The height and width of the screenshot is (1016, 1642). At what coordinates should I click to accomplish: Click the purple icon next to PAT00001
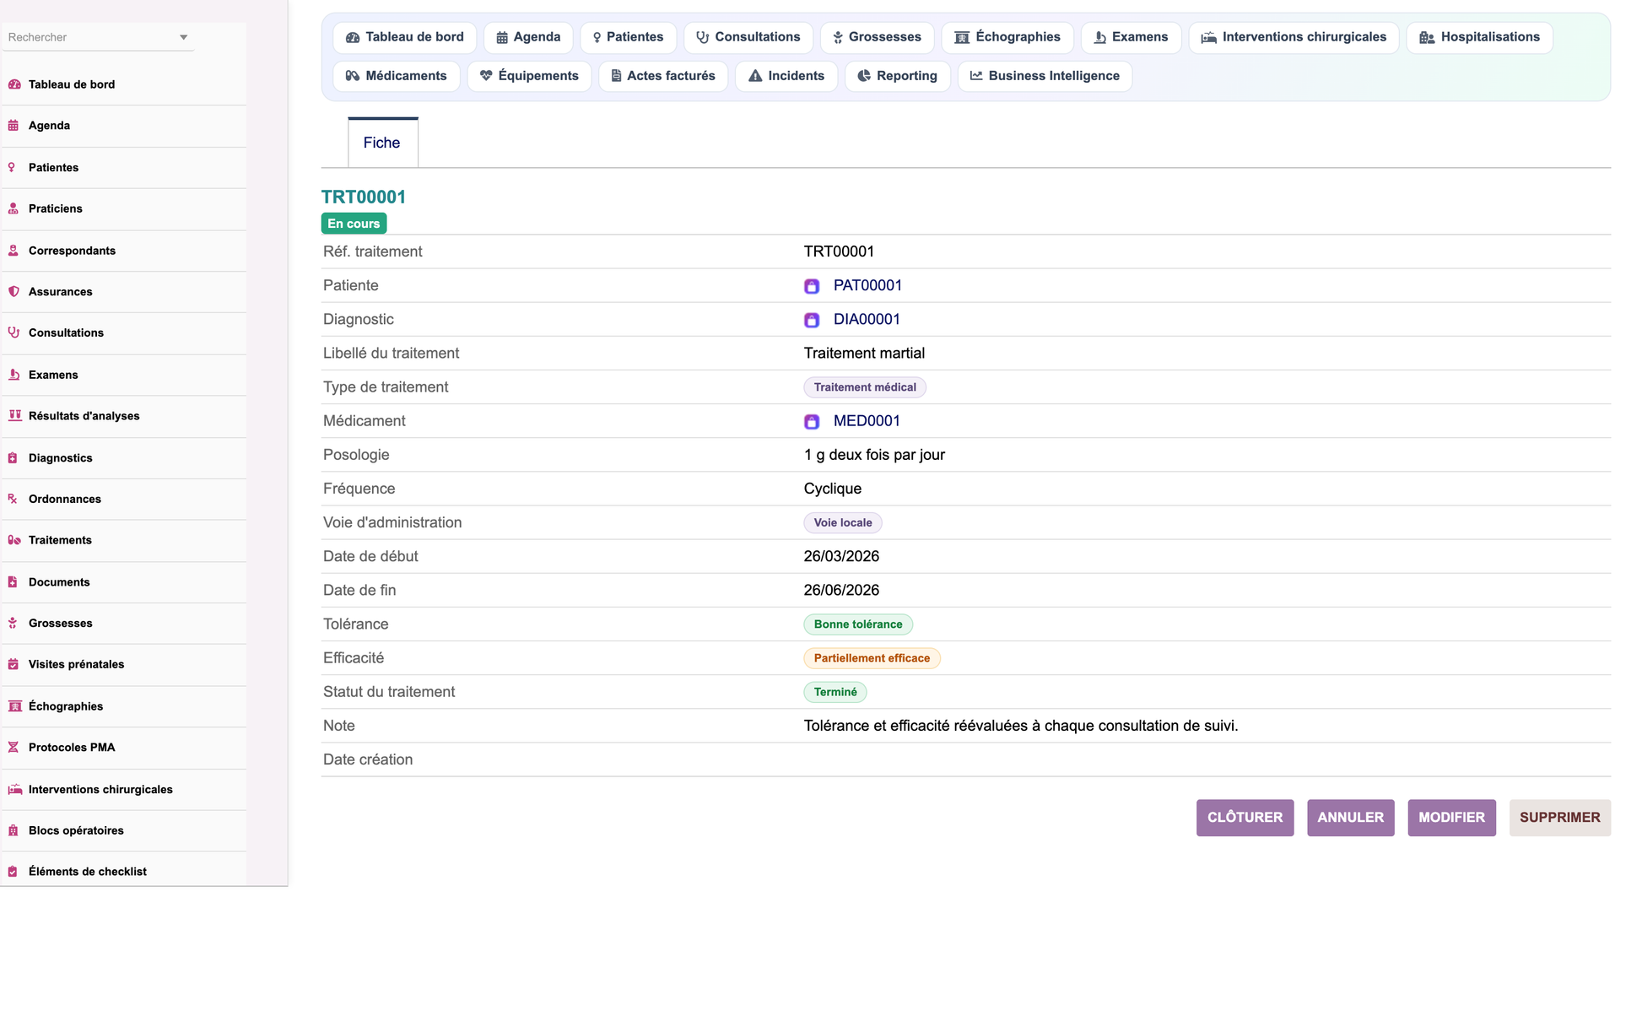coord(812,286)
